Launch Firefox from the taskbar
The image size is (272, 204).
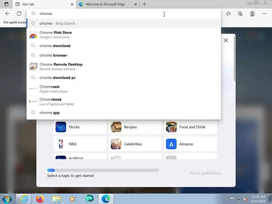(x=40, y=199)
